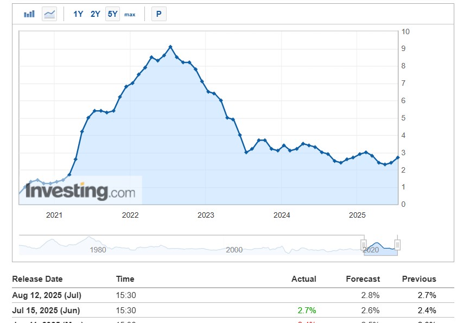457x323 pixels.
Task: Select the 5Y time range
Action: pyautogui.click(x=112, y=14)
